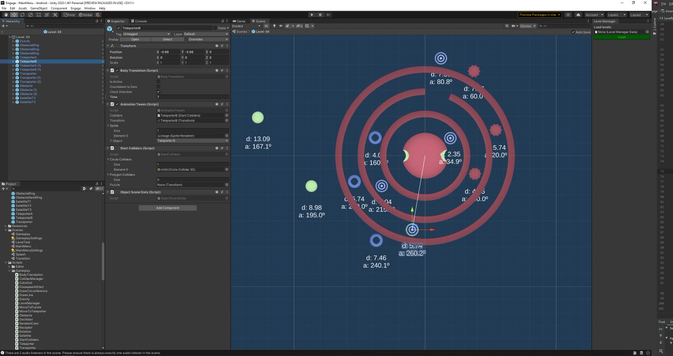Collapse Circle Colliders foldout
Screen dimensions: 673x356
(108, 159)
